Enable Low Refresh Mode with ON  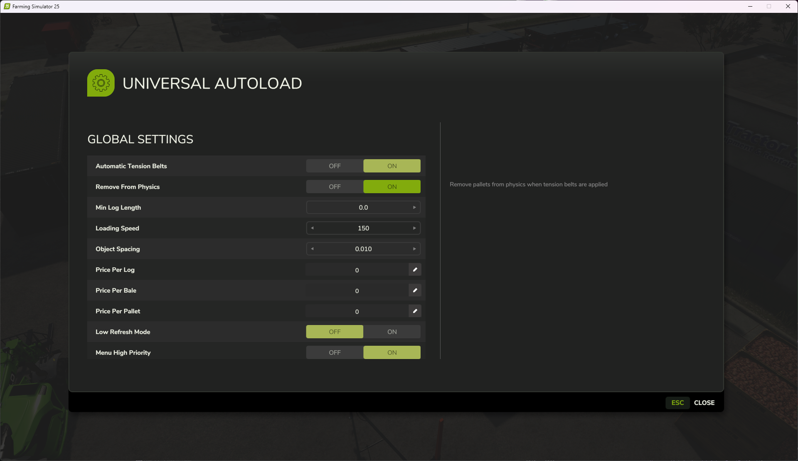[x=392, y=332]
